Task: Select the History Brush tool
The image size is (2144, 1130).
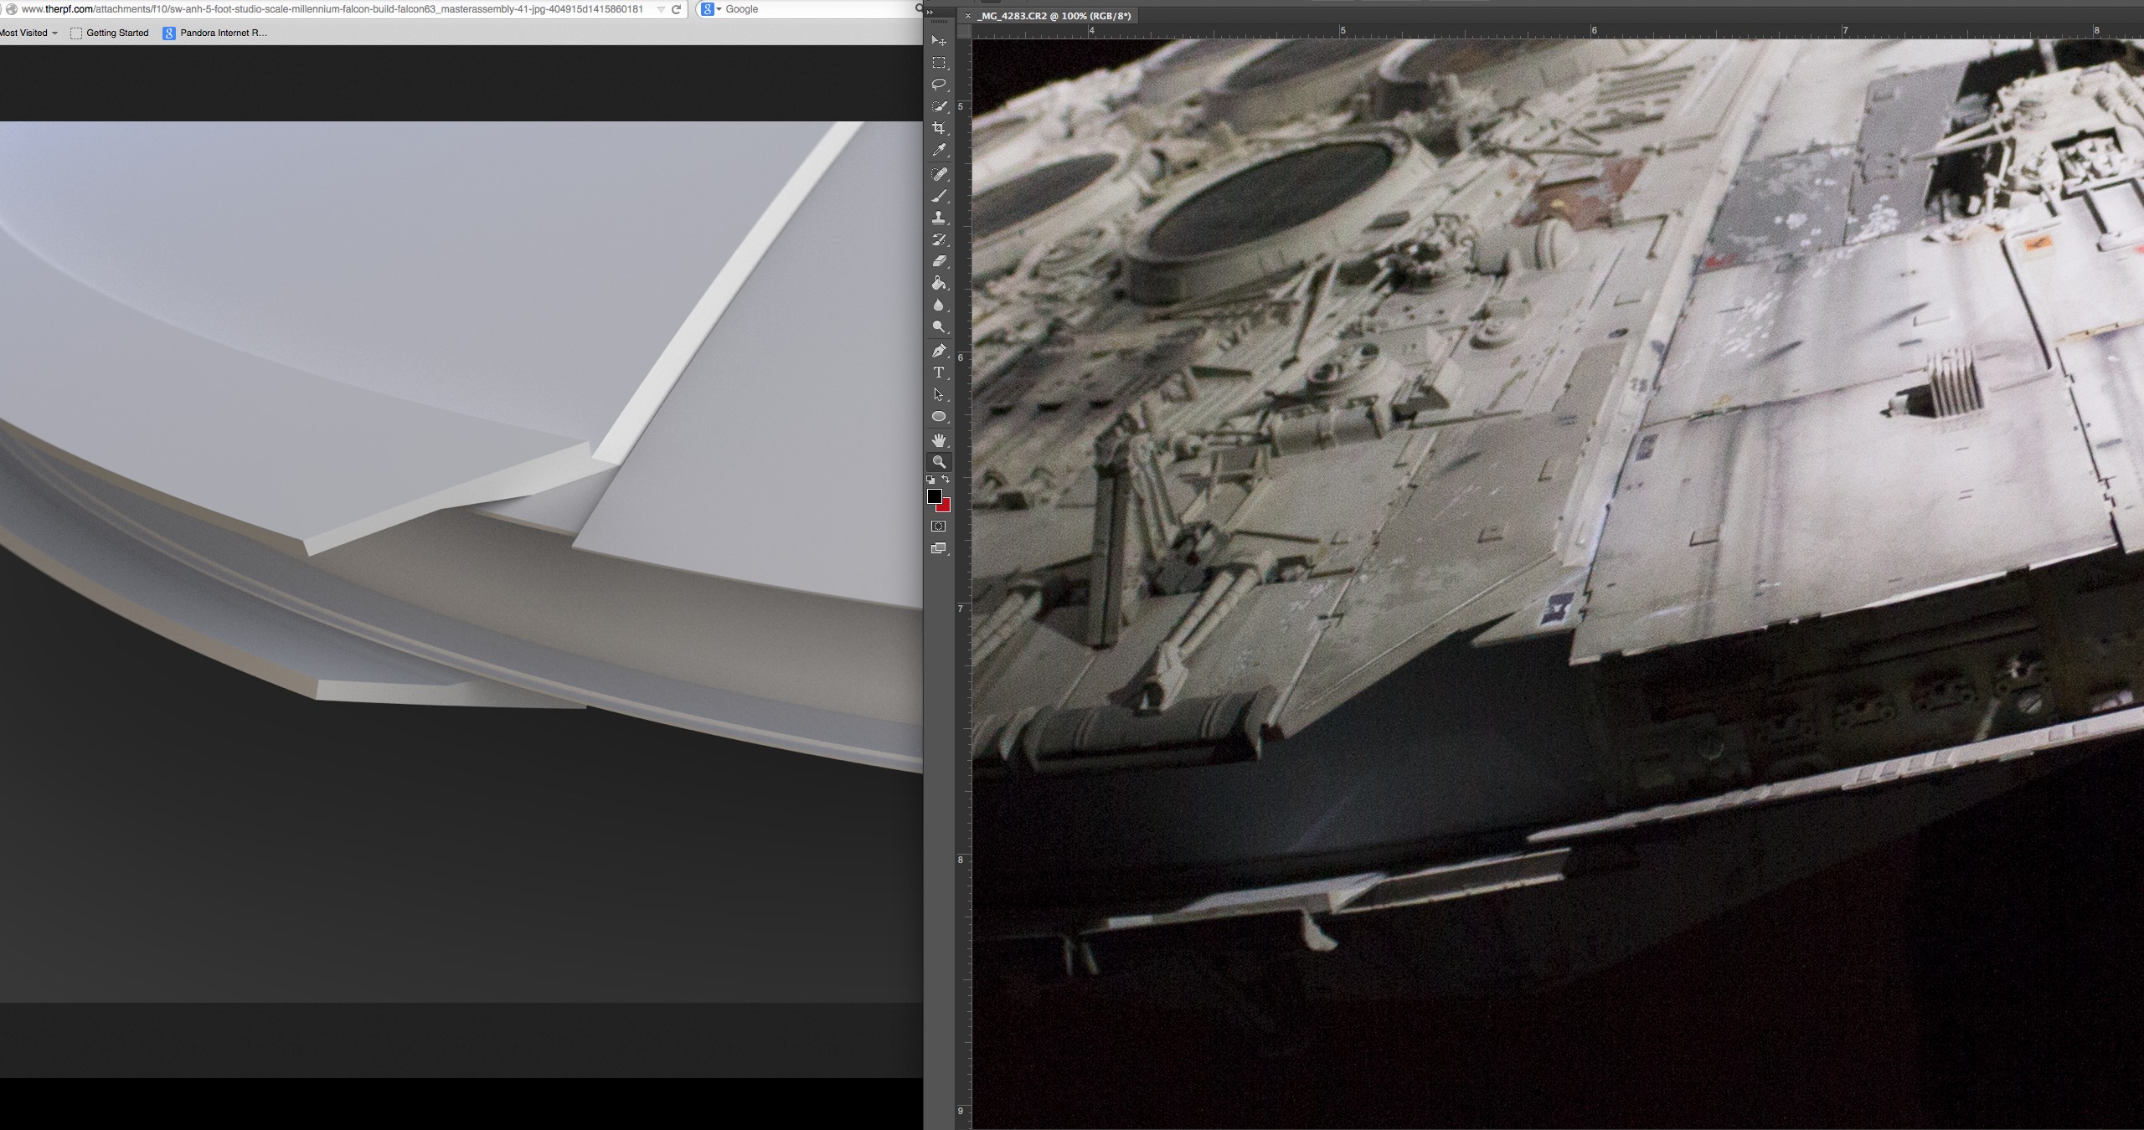Action: click(939, 239)
